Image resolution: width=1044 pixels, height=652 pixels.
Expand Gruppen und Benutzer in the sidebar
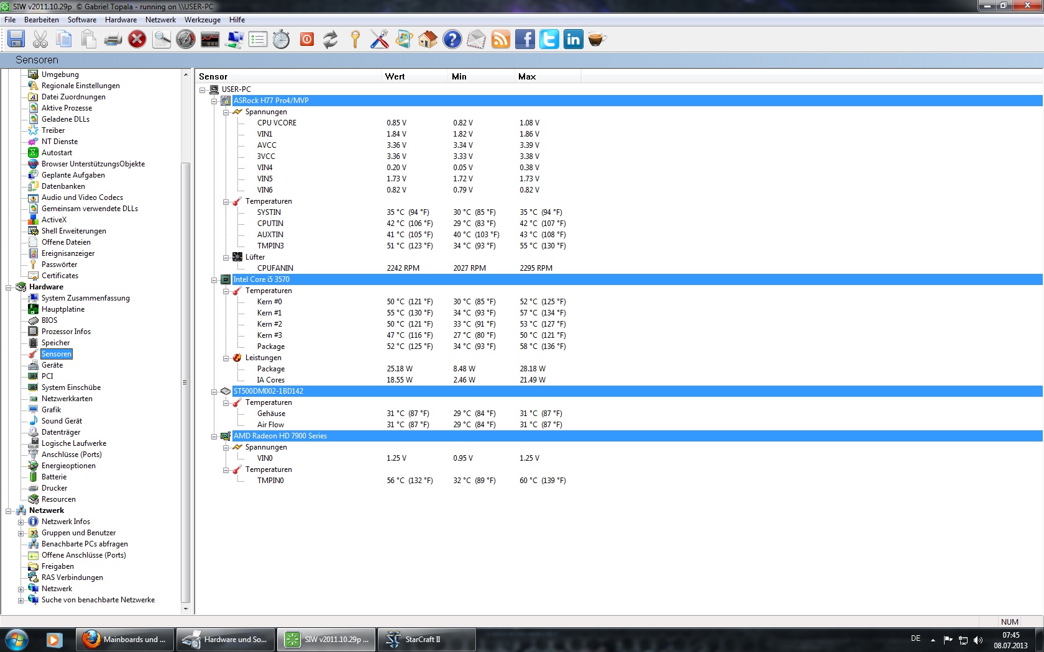pos(21,533)
